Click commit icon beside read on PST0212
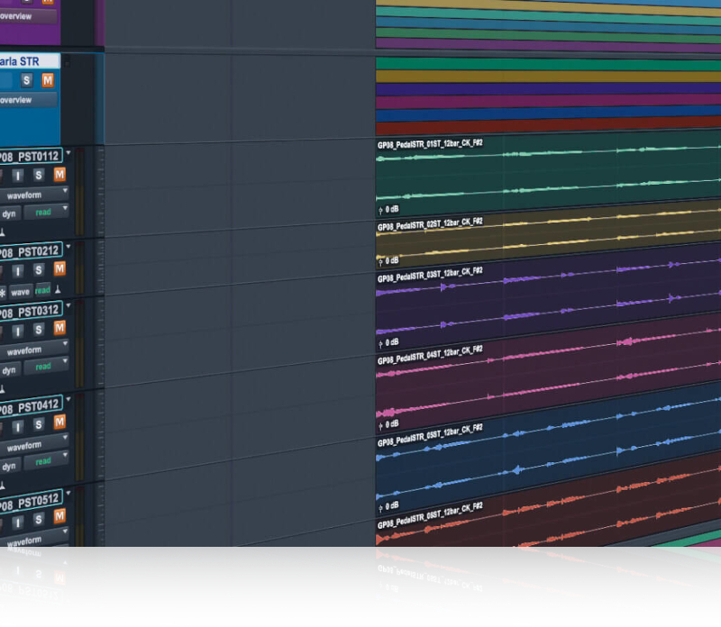The height and width of the screenshot is (627, 721). (58, 289)
